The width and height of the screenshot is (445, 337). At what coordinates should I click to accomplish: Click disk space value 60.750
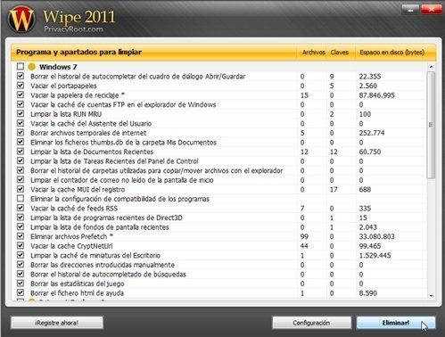click(370, 152)
